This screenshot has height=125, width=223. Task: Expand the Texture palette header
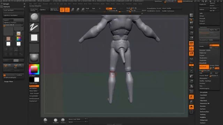coord(7,7)
